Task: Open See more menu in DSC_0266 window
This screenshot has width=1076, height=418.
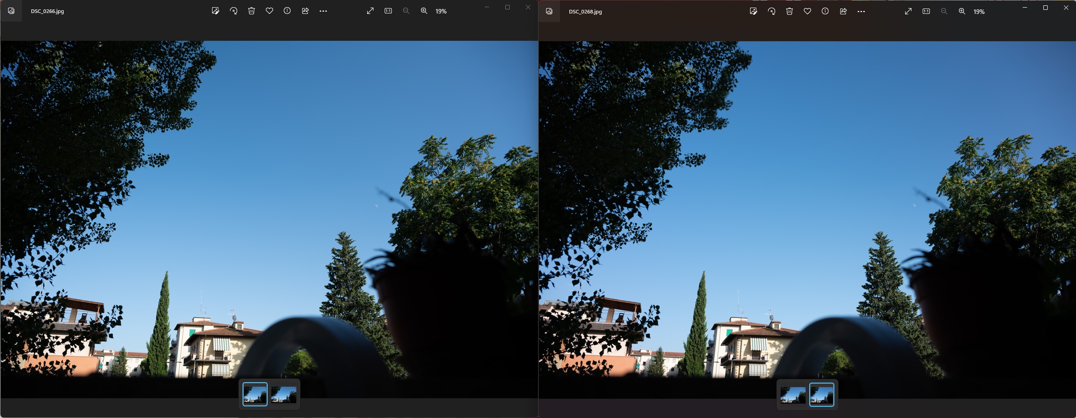Action: pyautogui.click(x=323, y=11)
